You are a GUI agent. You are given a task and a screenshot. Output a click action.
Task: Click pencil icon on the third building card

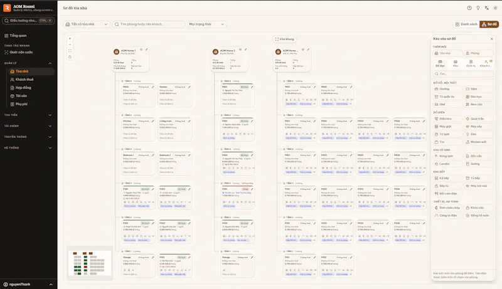(308, 50)
